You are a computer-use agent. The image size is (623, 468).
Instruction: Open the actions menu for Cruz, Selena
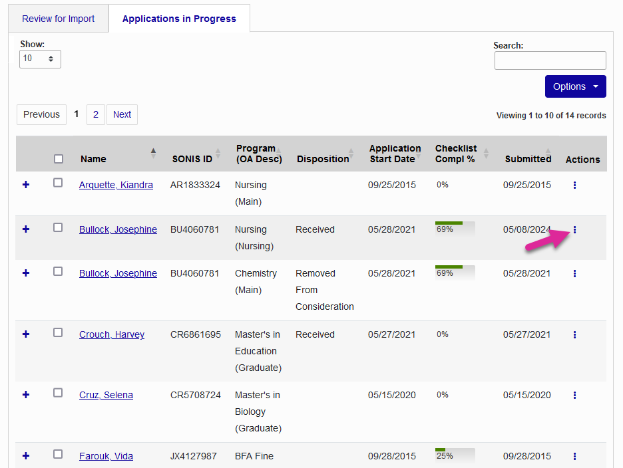574,395
